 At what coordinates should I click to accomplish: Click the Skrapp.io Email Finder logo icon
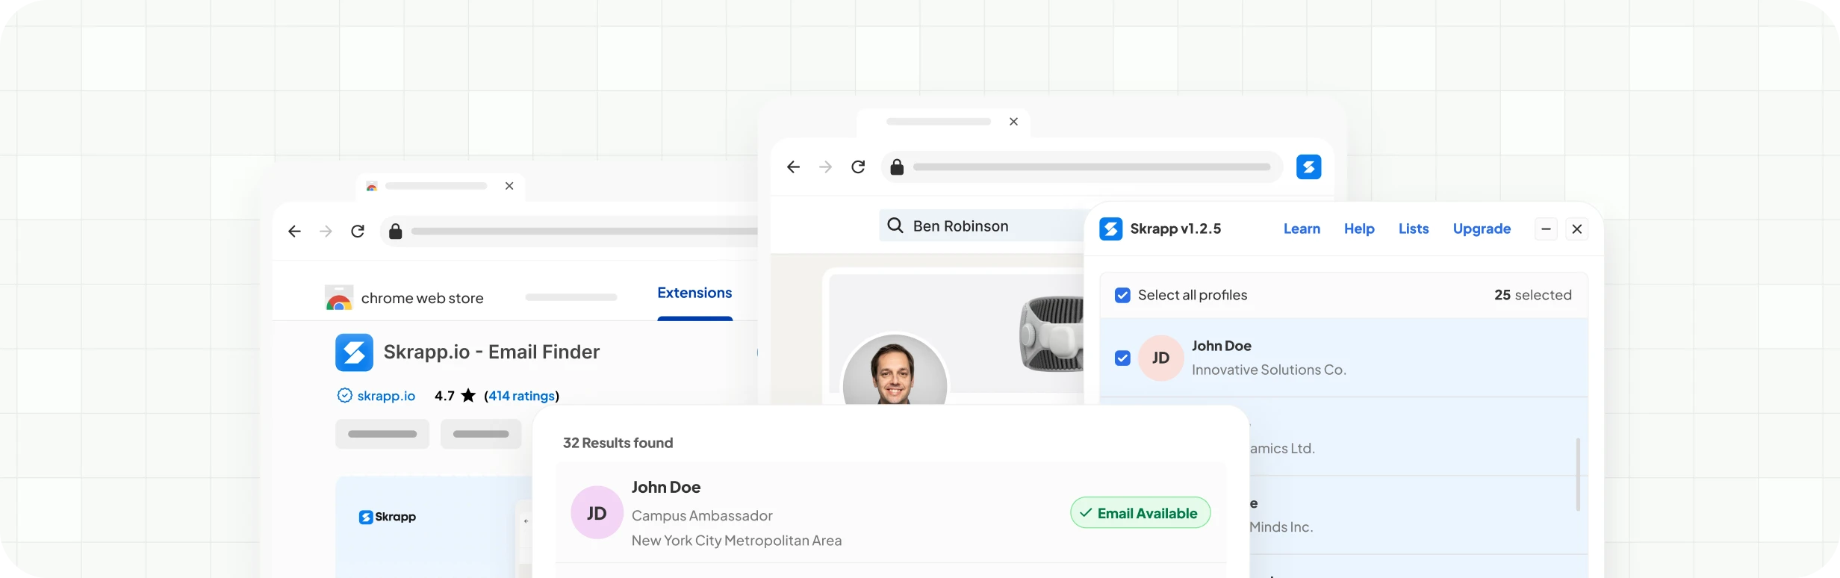tap(354, 352)
